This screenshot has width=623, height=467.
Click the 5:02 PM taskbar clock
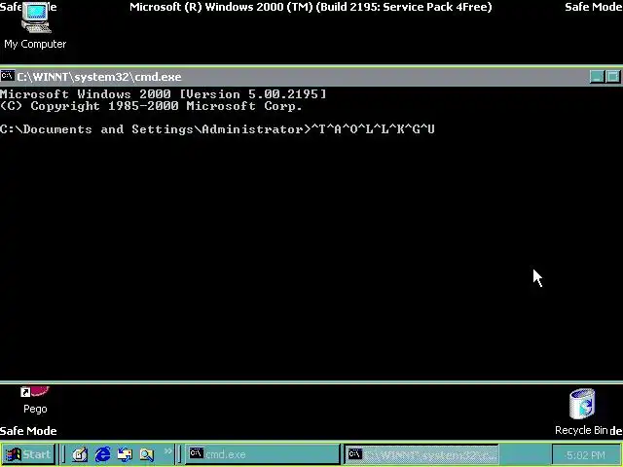point(586,454)
